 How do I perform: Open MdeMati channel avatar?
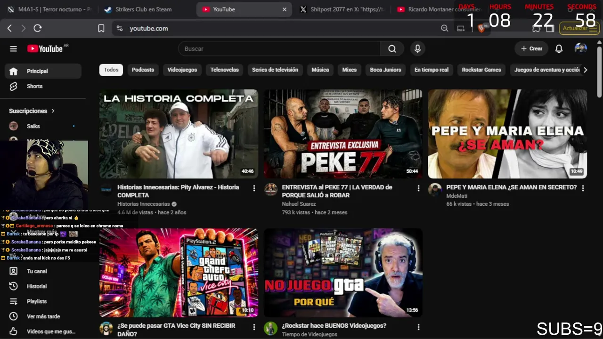tap(435, 189)
